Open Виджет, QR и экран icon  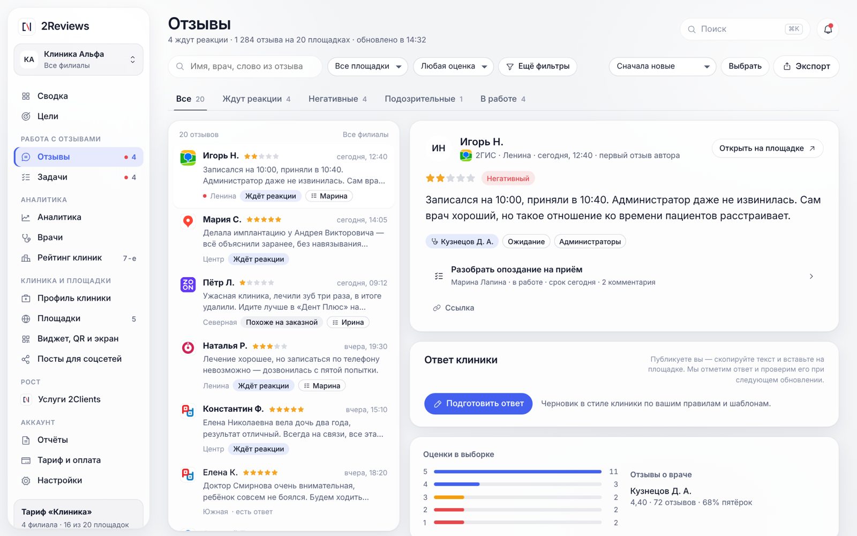point(26,339)
